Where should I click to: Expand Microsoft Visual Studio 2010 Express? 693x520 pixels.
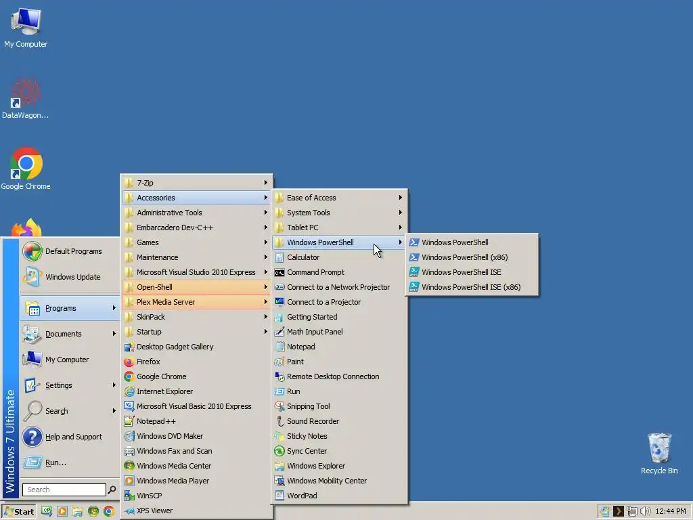coord(197,272)
